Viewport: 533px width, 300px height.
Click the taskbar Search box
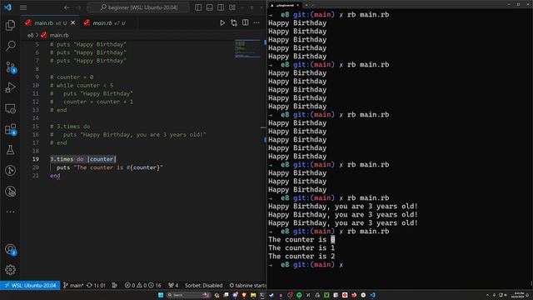point(188,295)
